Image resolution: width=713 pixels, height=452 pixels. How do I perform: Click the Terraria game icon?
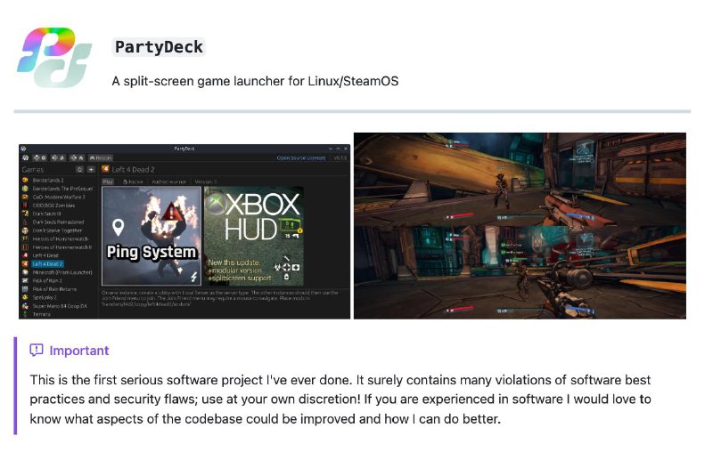coord(25,314)
